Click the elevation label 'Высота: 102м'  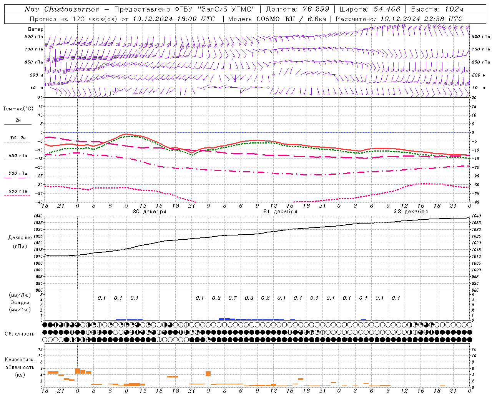(437, 9)
